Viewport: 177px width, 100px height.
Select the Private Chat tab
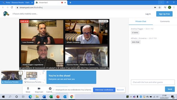coord(141,21)
